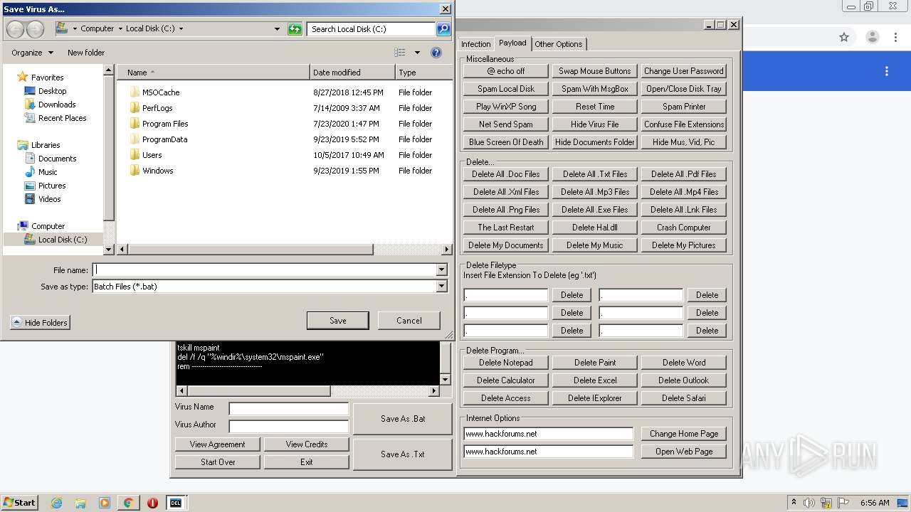Expand the File name dropdown arrow
This screenshot has width=911, height=512.
pos(441,270)
